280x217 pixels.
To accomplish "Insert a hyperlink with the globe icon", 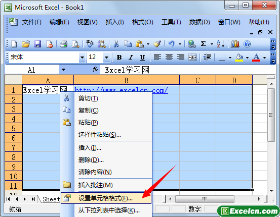I will pos(192,44).
